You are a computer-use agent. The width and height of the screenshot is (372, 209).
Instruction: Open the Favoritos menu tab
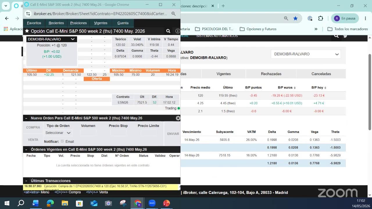point(34,23)
